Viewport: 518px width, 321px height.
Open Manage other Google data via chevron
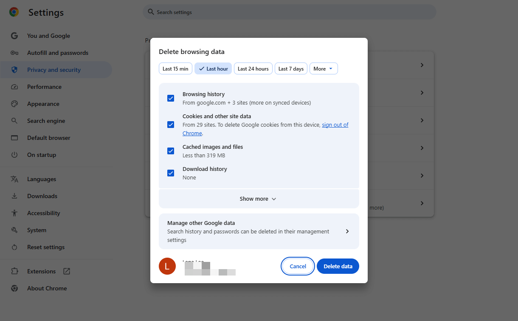347,231
